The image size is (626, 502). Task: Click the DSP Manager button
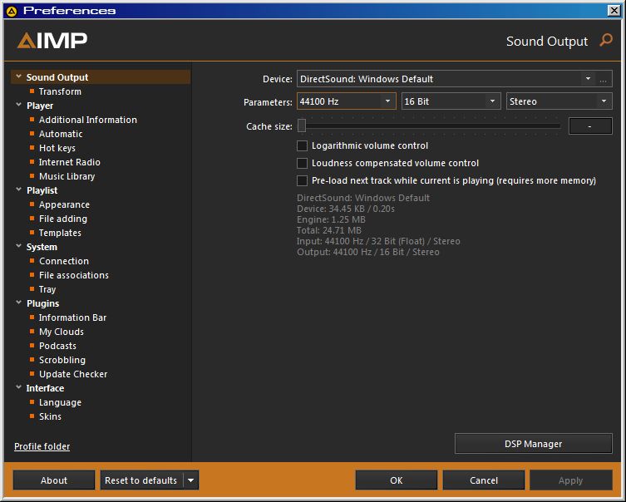pyautogui.click(x=533, y=444)
